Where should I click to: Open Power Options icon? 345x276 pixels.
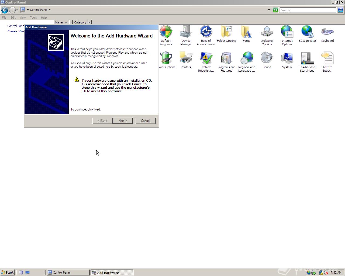167,60
